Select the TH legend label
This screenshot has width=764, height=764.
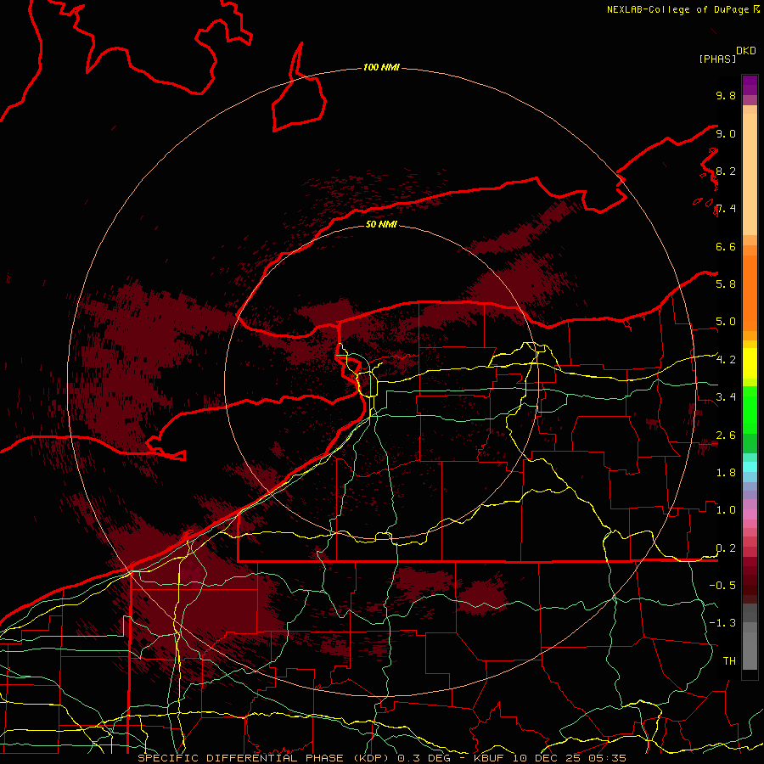click(729, 661)
